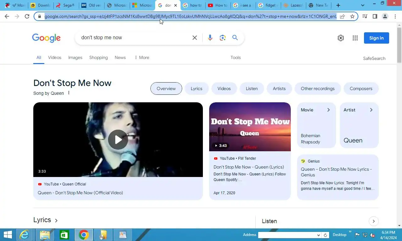The height and width of the screenshot is (241, 402).
Task: Open the Artist Queen card
Action: coord(359,125)
